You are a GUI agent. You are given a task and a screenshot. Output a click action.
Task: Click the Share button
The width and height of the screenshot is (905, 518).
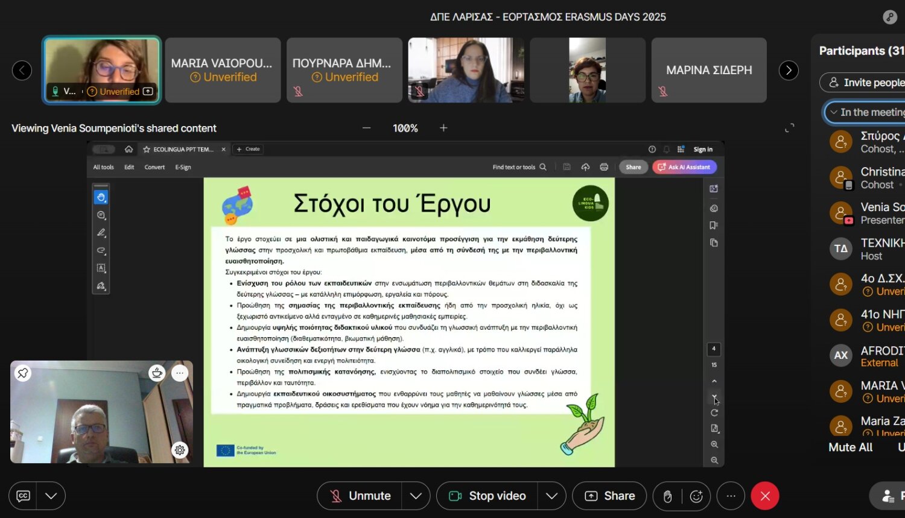609,496
